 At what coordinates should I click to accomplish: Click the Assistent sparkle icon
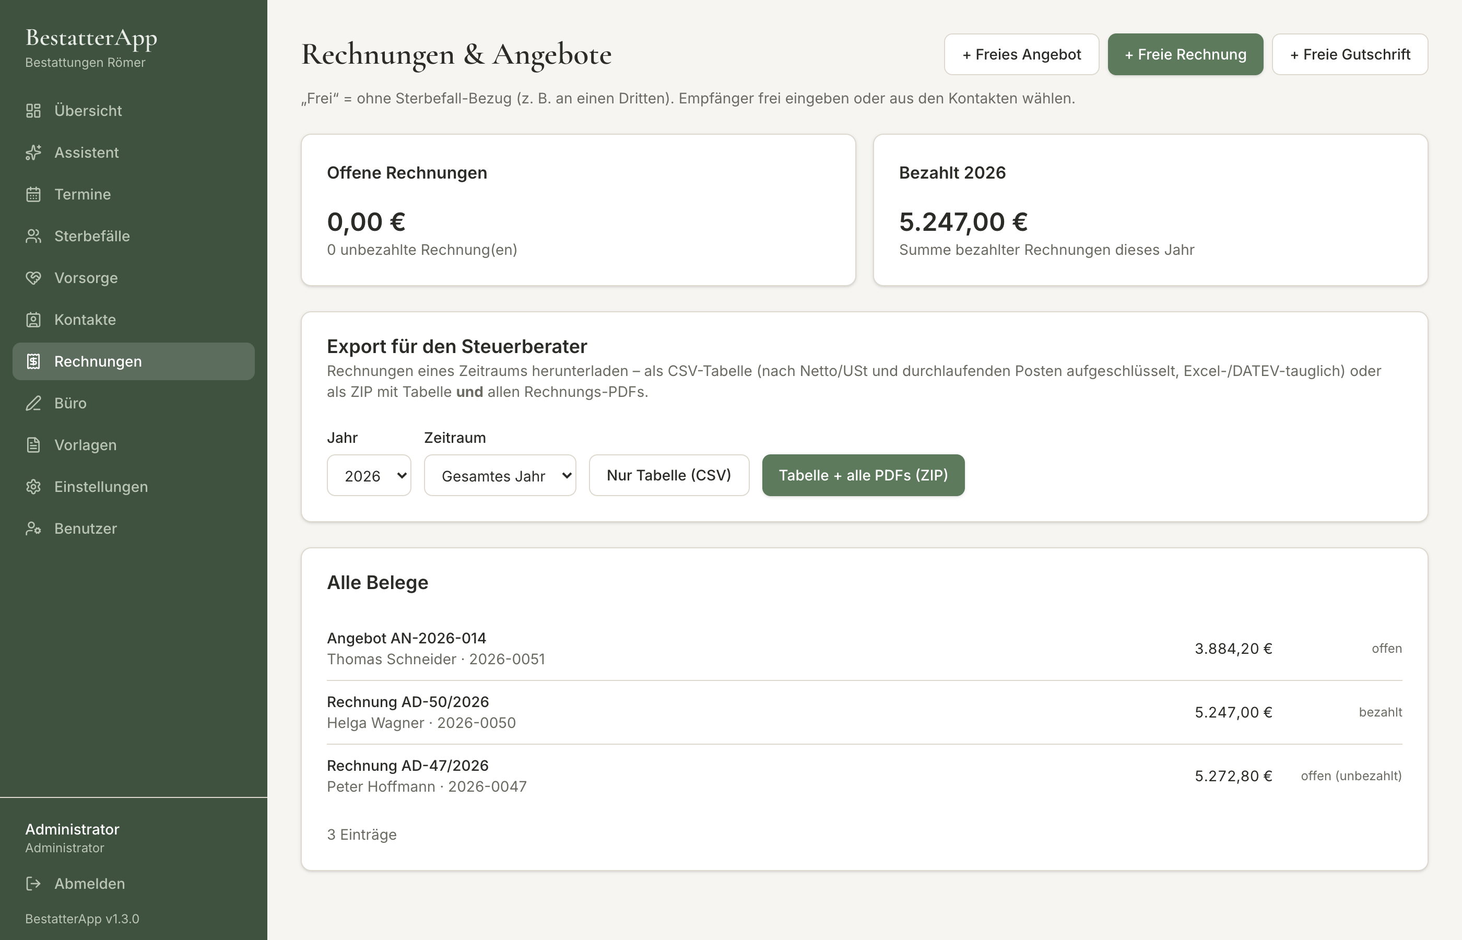pyautogui.click(x=33, y=152)
